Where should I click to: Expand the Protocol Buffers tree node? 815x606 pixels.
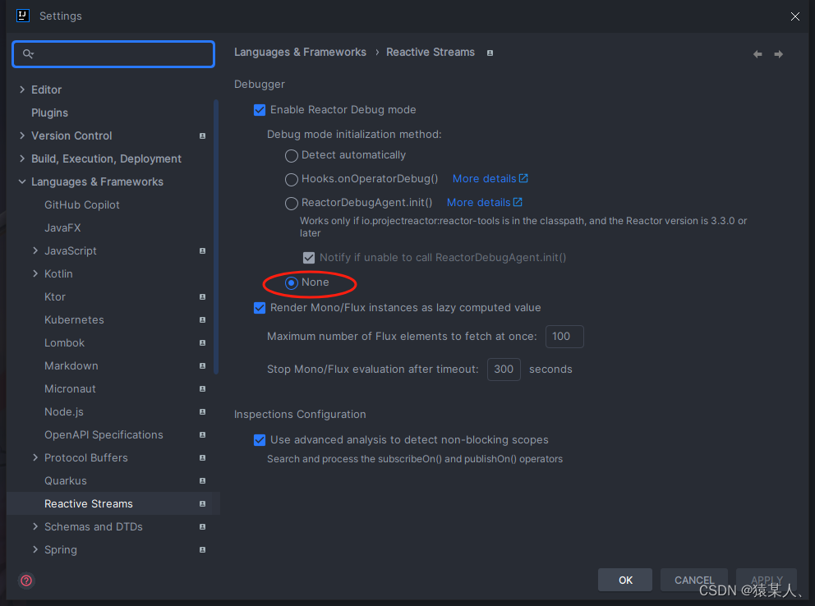click(x=35, y=457)
